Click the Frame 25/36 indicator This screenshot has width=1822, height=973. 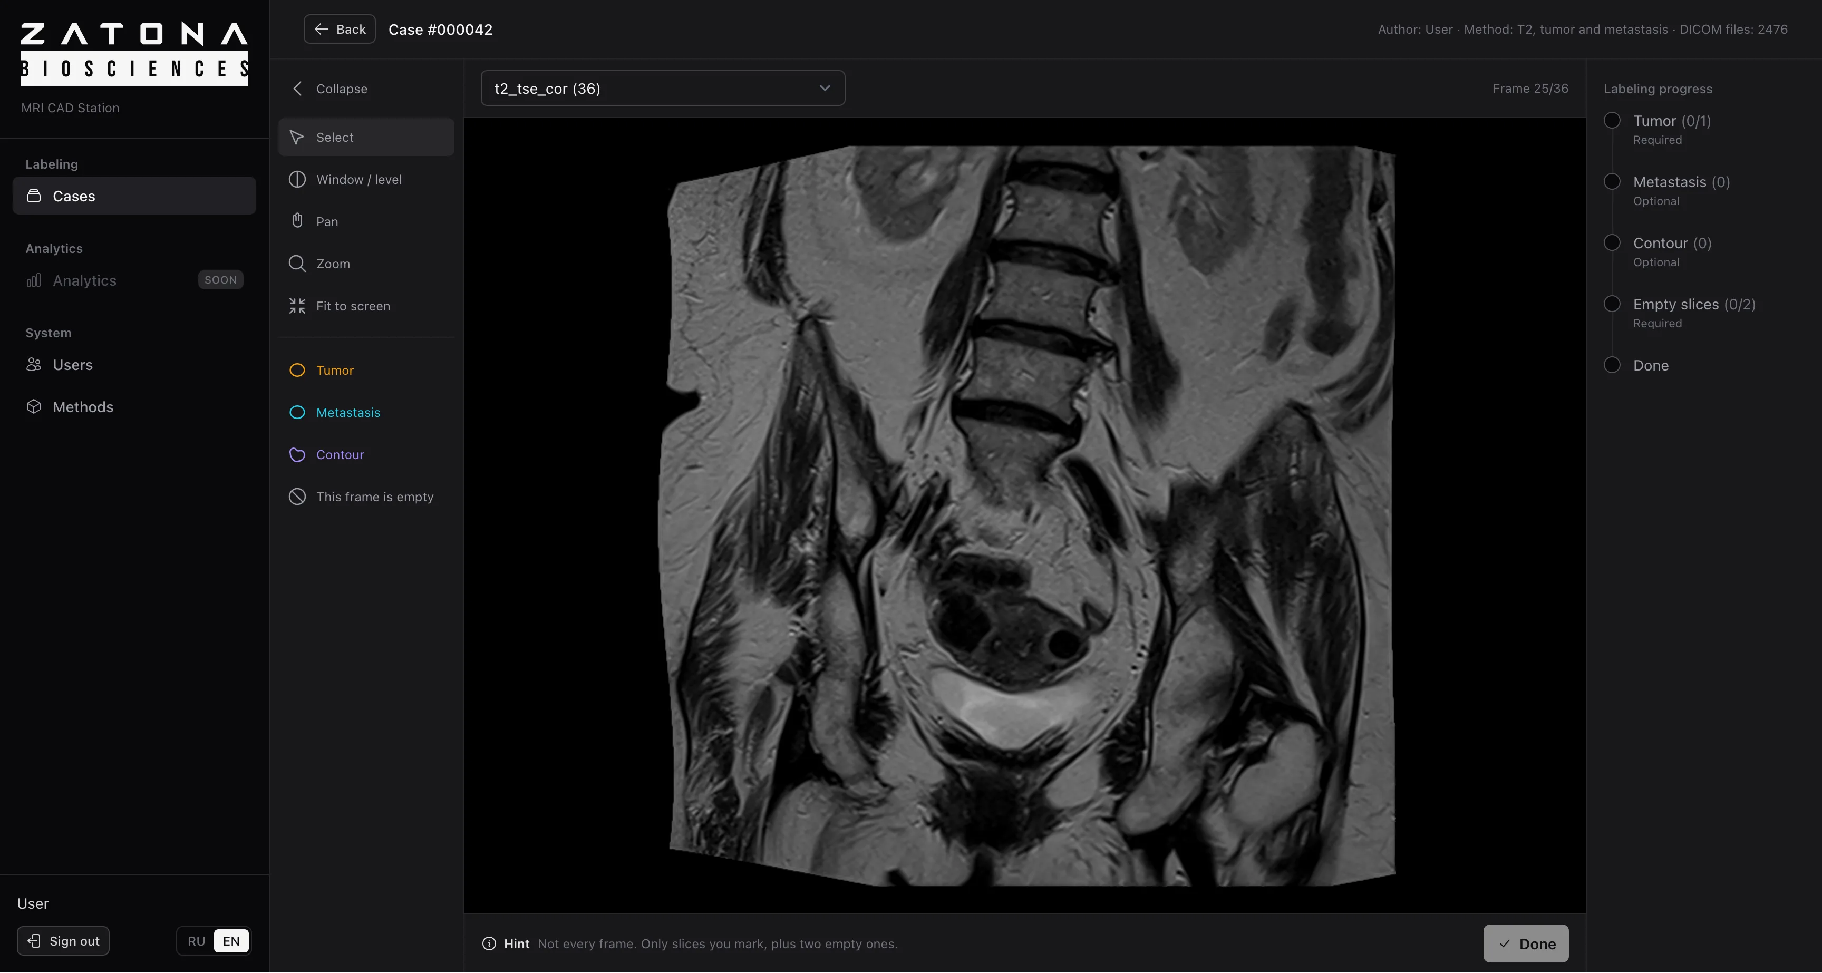1530,89
